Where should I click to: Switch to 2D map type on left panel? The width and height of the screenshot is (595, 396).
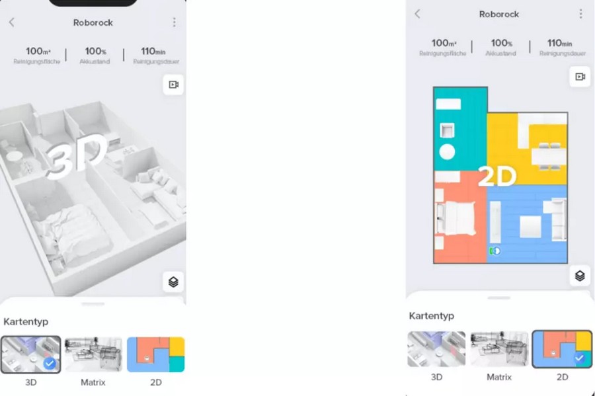tap(156, 354)
